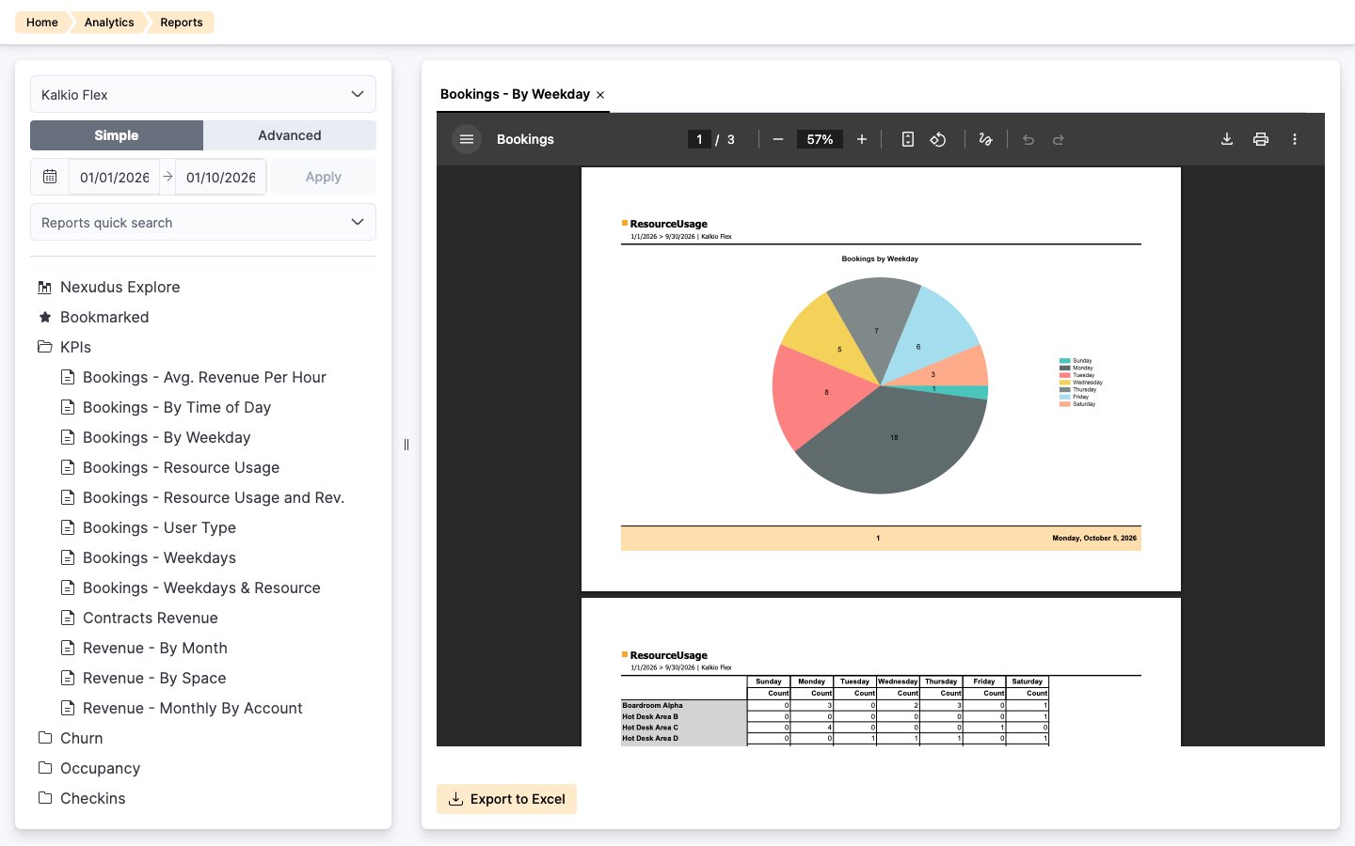The image size is (1355, 846).
Task: Click the 57% zoom level field
Action: pyautogui.click(x=820, y=139)
